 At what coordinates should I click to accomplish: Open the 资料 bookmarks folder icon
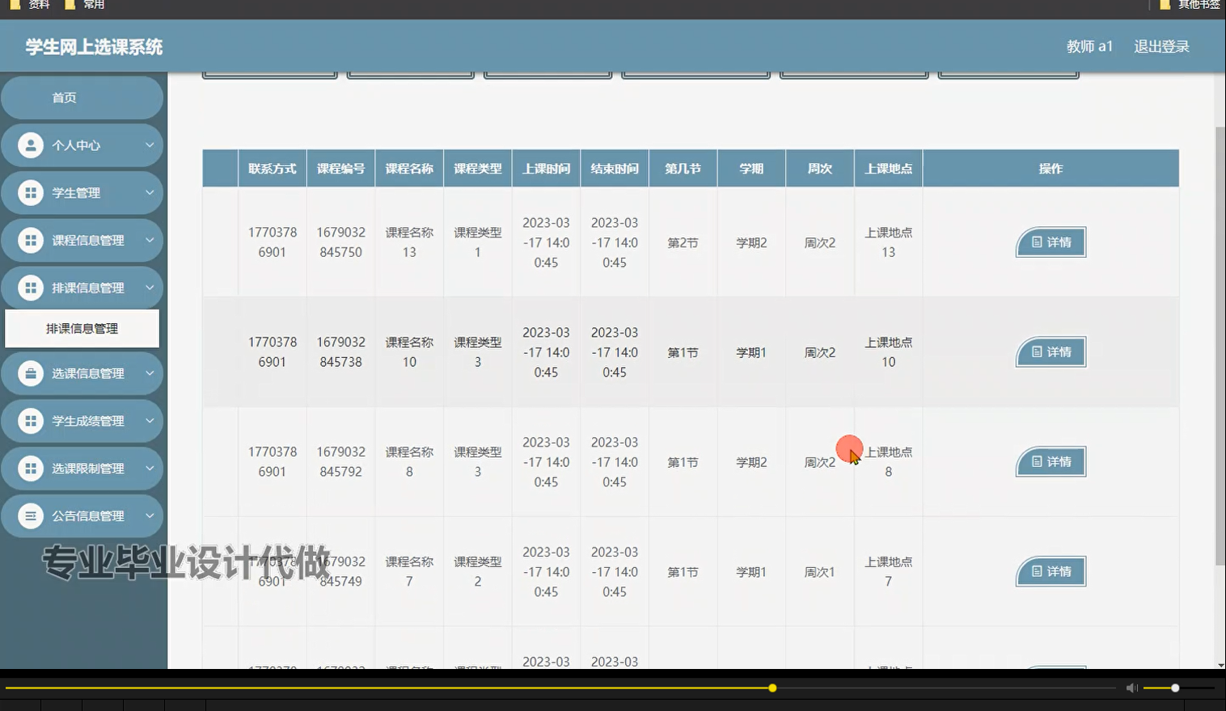15,5
